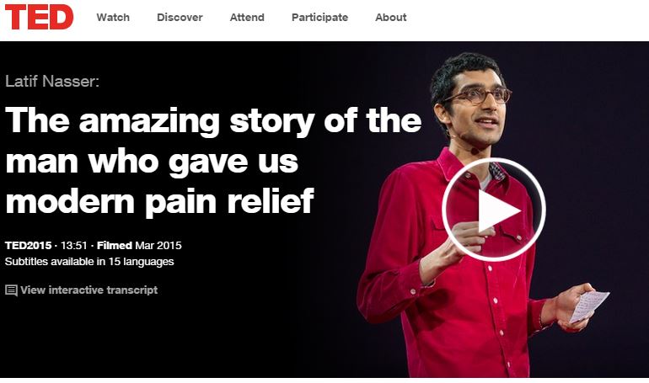
Task: Click the transcript icon beside View interactive transcript
Action: pyautogui.click(x=11, y=290)
